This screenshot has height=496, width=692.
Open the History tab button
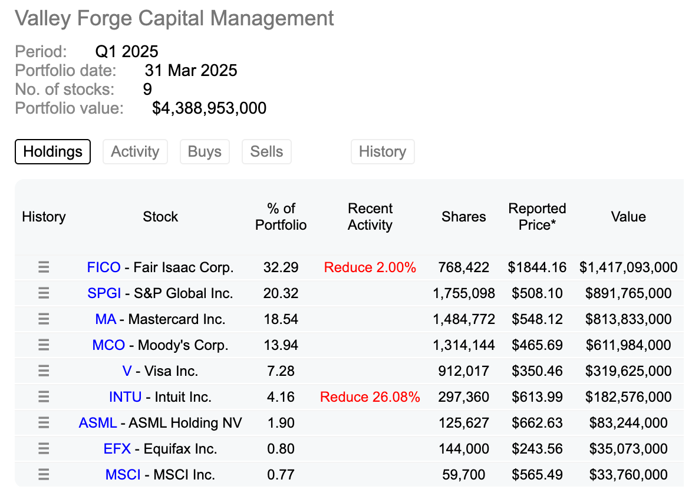click(x=383, y=151)
